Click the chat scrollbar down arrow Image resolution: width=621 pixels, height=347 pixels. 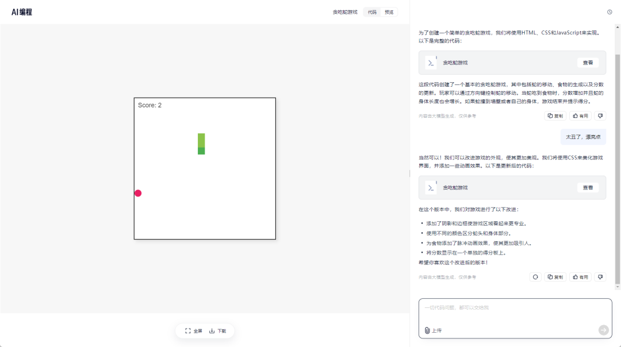click(x=618, y=287)
